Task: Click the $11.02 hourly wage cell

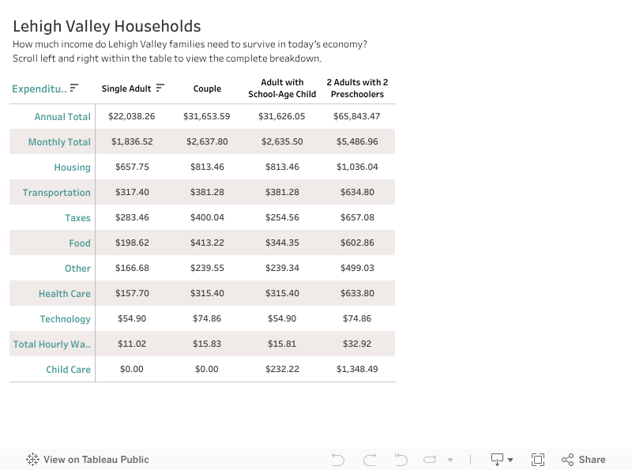Action: (x=132, y=344)
